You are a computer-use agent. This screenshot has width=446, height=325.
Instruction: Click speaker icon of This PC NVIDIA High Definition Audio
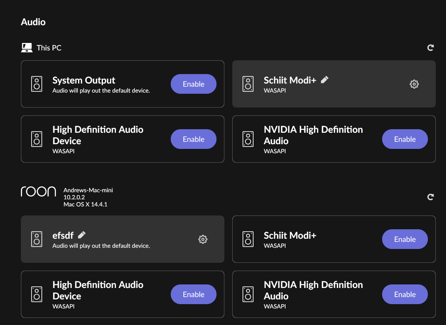pos(248,139)
